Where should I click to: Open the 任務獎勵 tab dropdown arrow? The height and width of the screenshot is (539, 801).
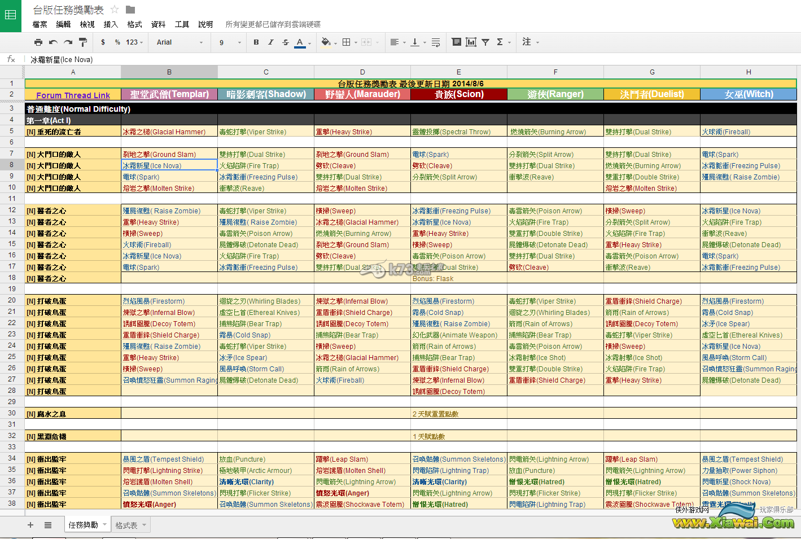point(103,525)
